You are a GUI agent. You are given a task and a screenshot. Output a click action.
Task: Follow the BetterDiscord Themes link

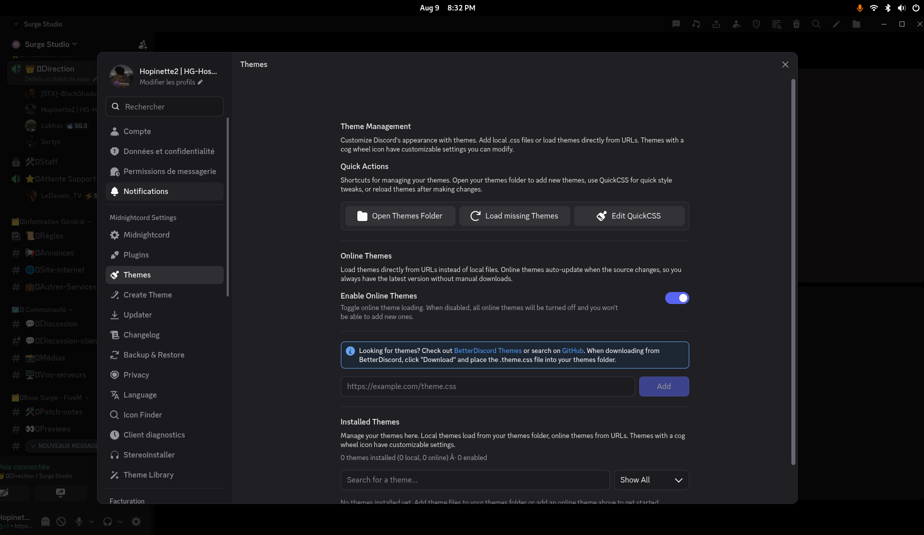488,351
